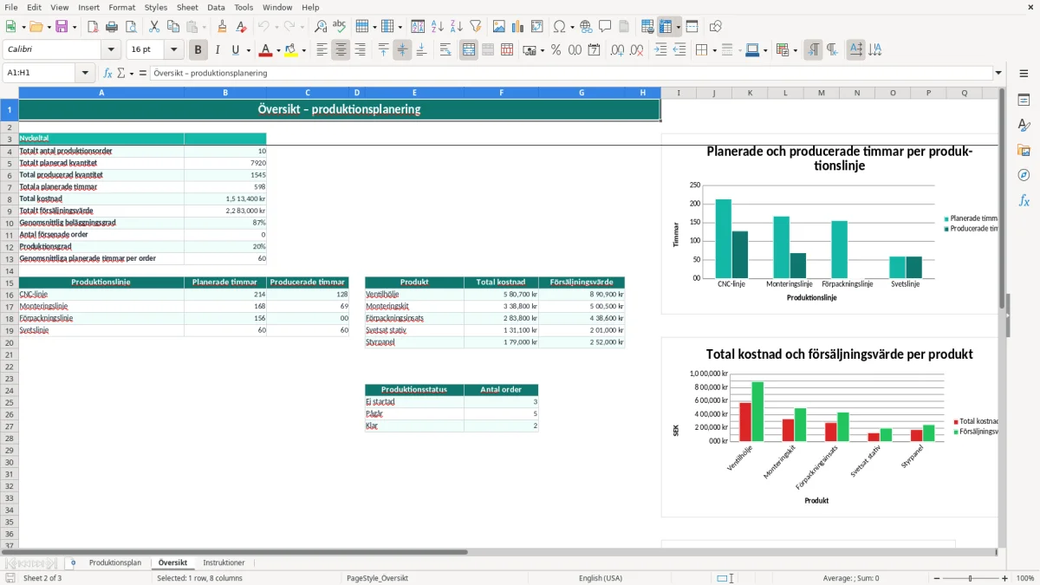The width and height of the screenshot is (1040, 585).
Task: Toggle Italic formatting
Action: coord(218,50)
